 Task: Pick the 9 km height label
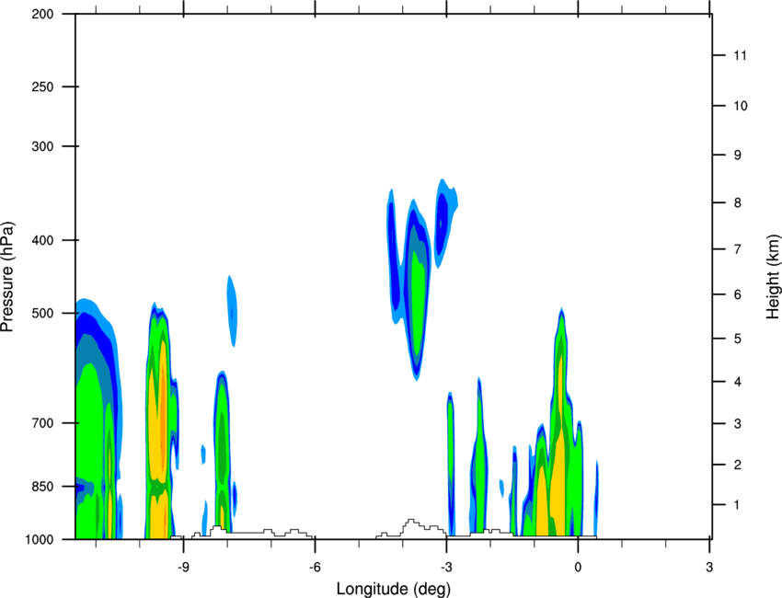pos(738,155)
